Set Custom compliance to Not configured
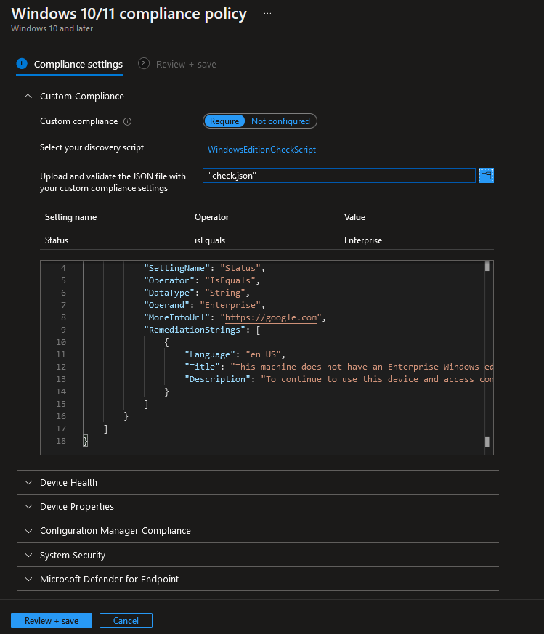The image size is (544, 634). click(x=280, y=121)
